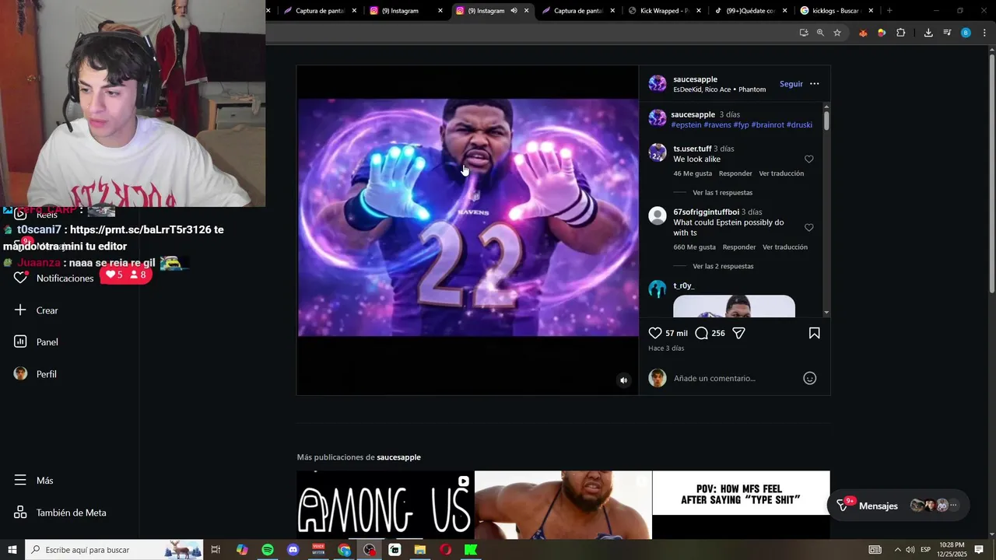
Task: Open Discord from the taskbar
Action: click(293, 550)
